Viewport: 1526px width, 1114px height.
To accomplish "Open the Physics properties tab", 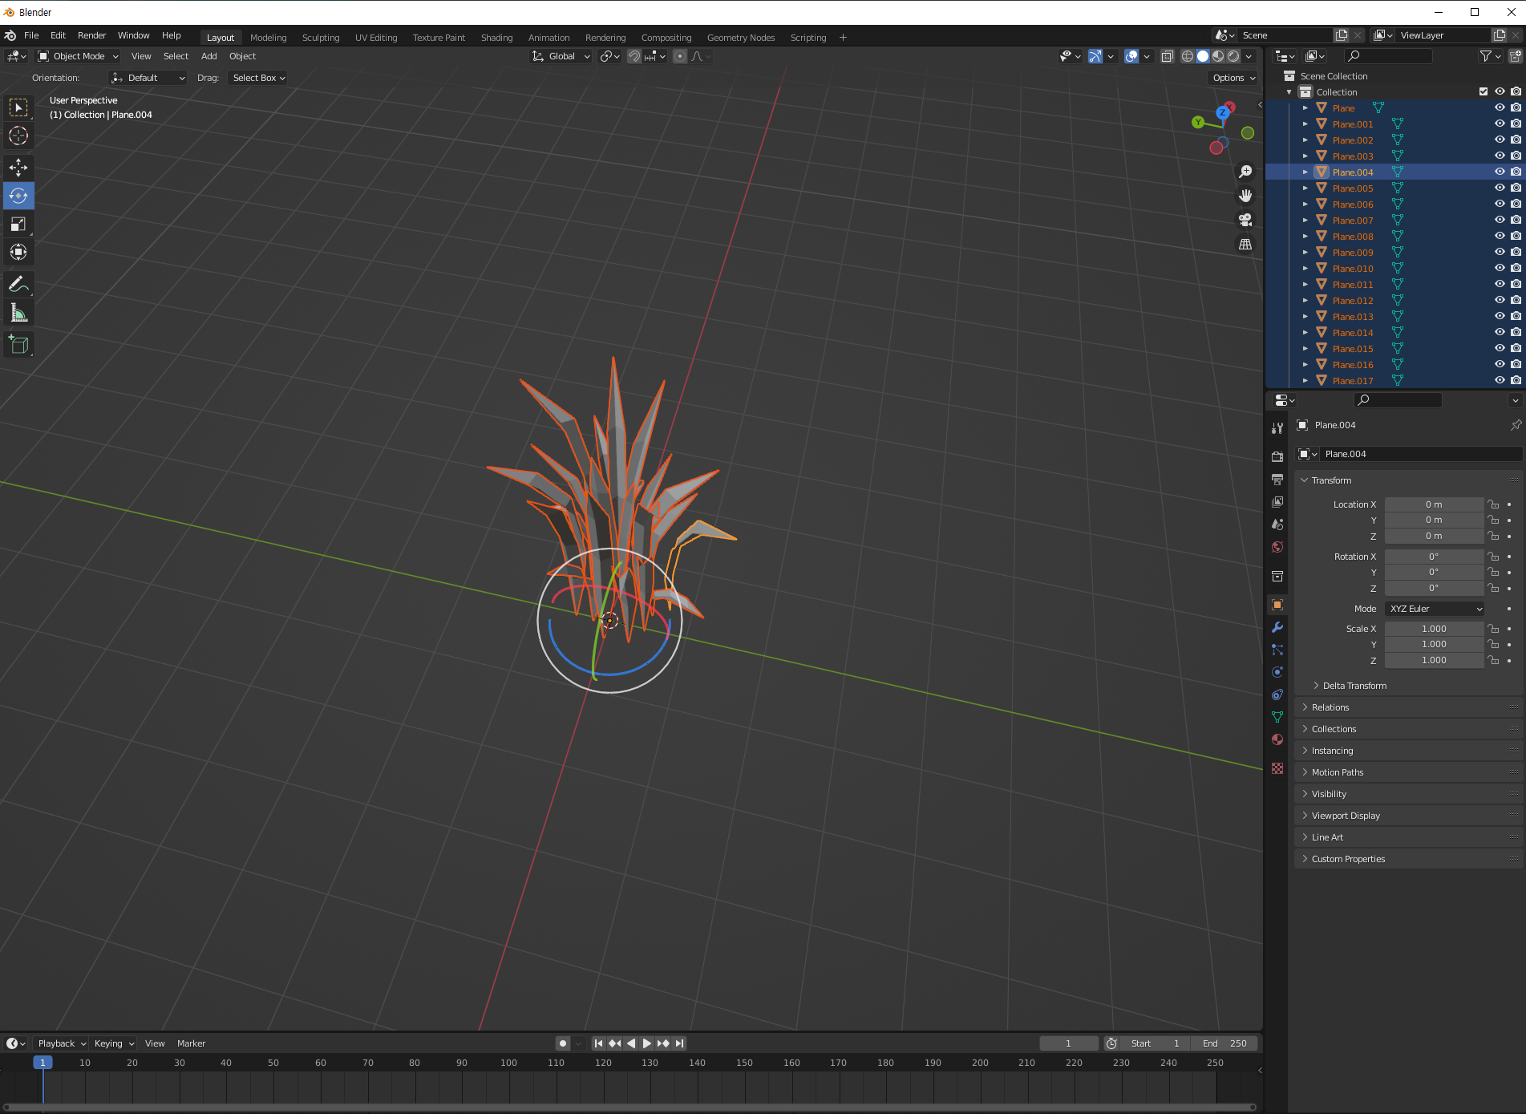I will 1277,672.
